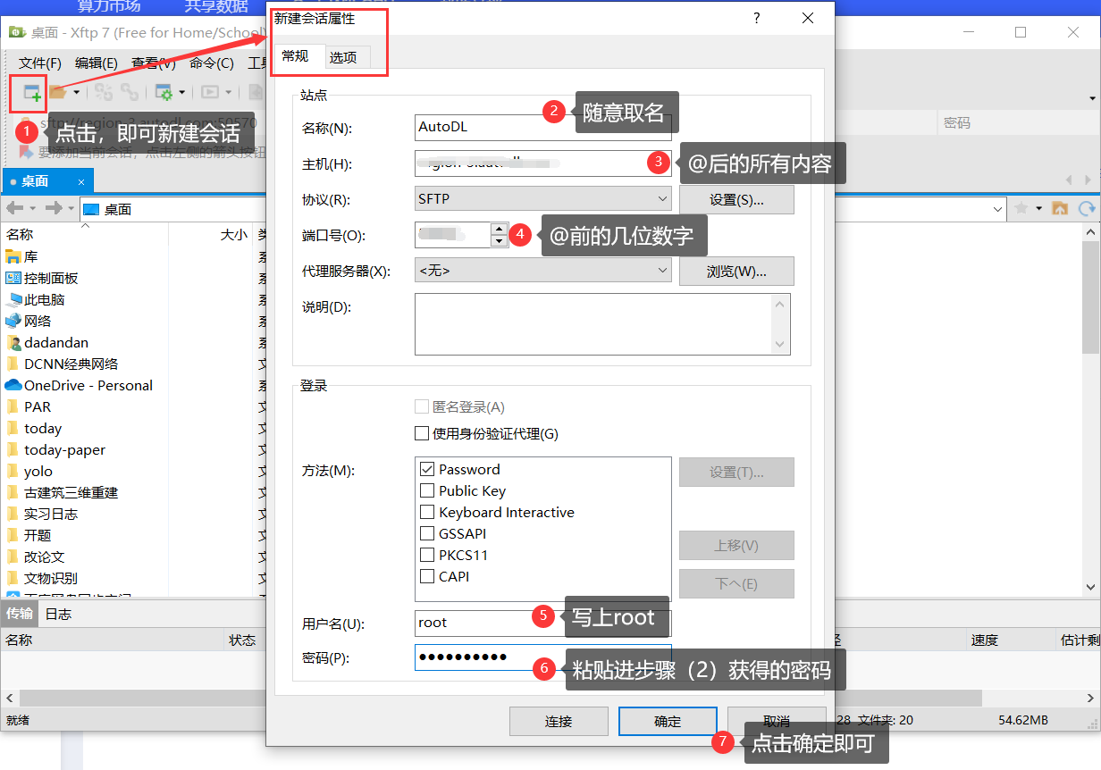
Task: Select the 文物识别 folder
Action: [42, 578]
